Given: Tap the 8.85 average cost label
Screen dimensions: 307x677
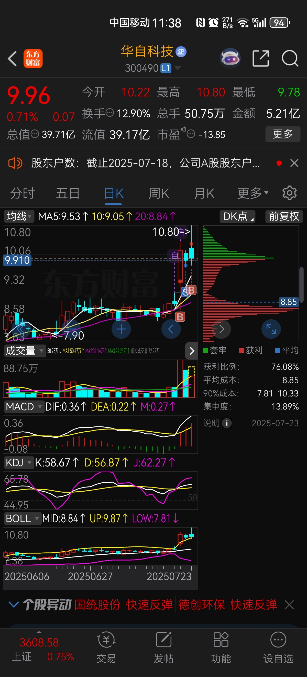Looking at the screenshot, I should pyautogui.click(x=288, y=302).
